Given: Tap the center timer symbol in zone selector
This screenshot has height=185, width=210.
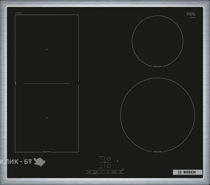Looking at the screenshot, I should point(105,162).
